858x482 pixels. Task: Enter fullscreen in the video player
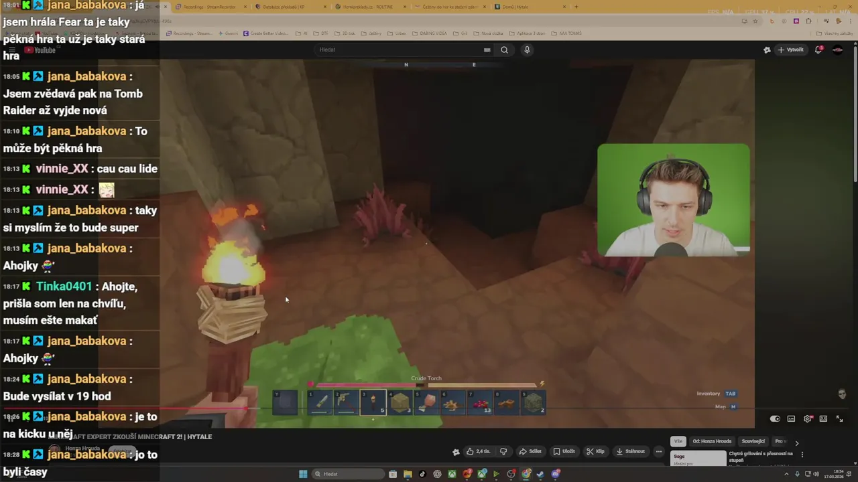point(839,418)
